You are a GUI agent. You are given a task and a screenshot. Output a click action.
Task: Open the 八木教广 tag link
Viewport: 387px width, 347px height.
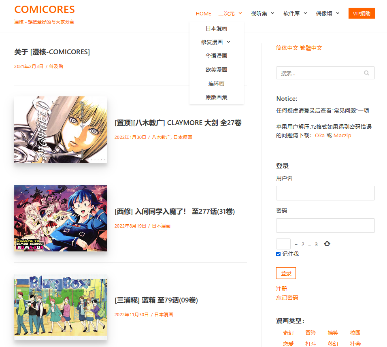161,137
